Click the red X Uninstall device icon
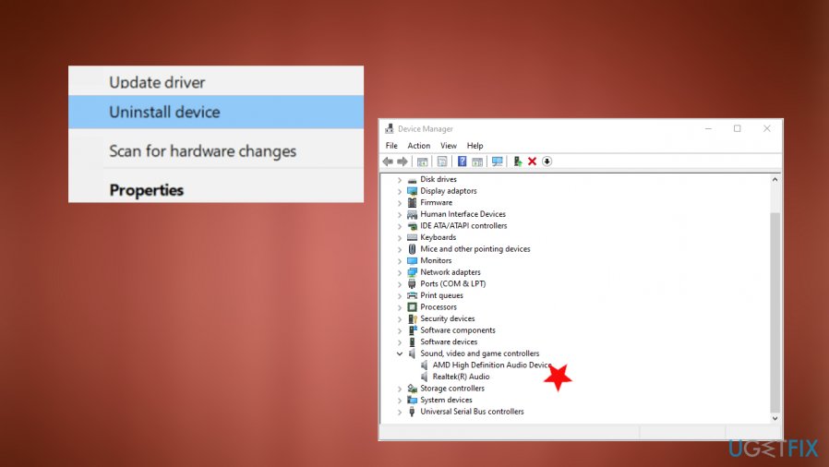This screenshot has width=829, height=467. (x=533, y=162)
